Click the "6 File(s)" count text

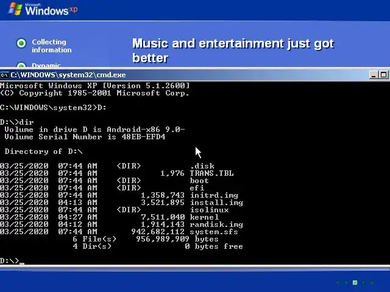click(x=94, y=239)
